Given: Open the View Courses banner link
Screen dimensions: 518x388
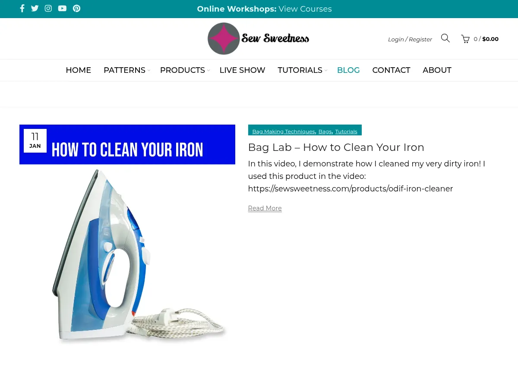Looking at the screenshot, I should point(305,9).
